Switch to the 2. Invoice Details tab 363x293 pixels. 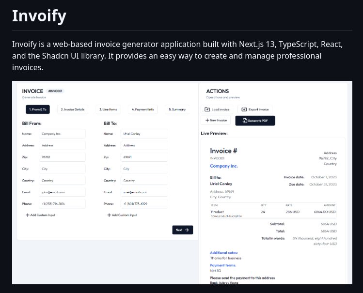73,109
